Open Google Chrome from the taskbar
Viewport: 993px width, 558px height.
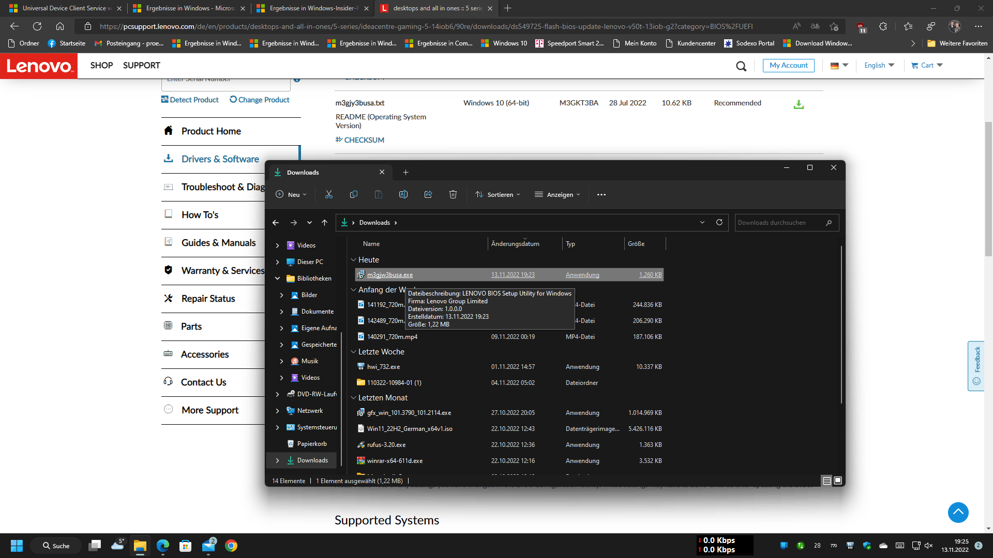point(231,546)
